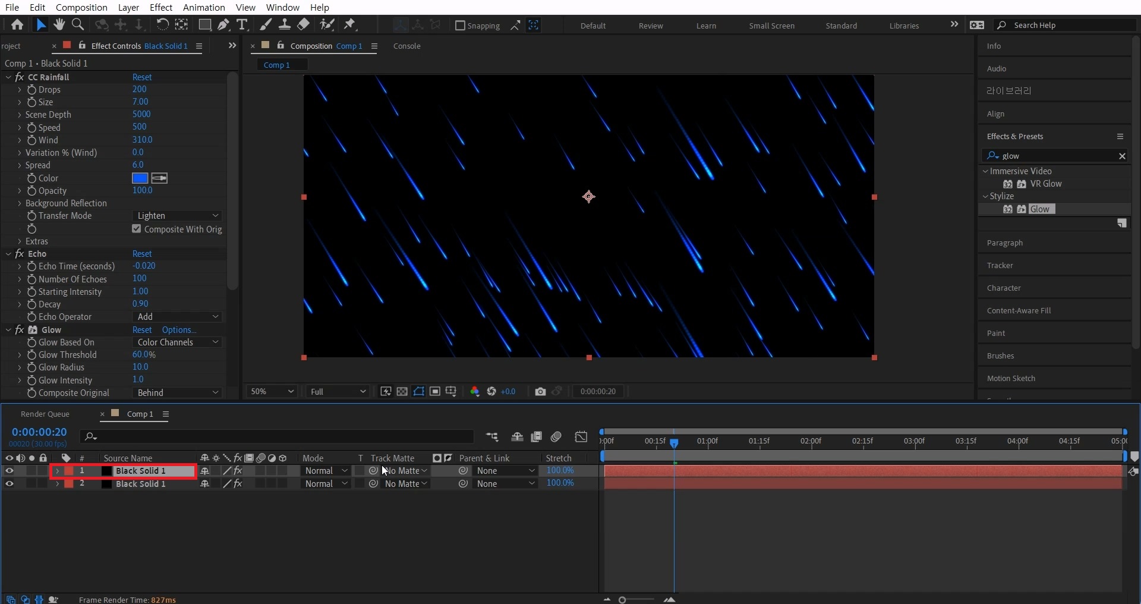
Task: Pick the Eraser tool
Action: tap(303, 24)
